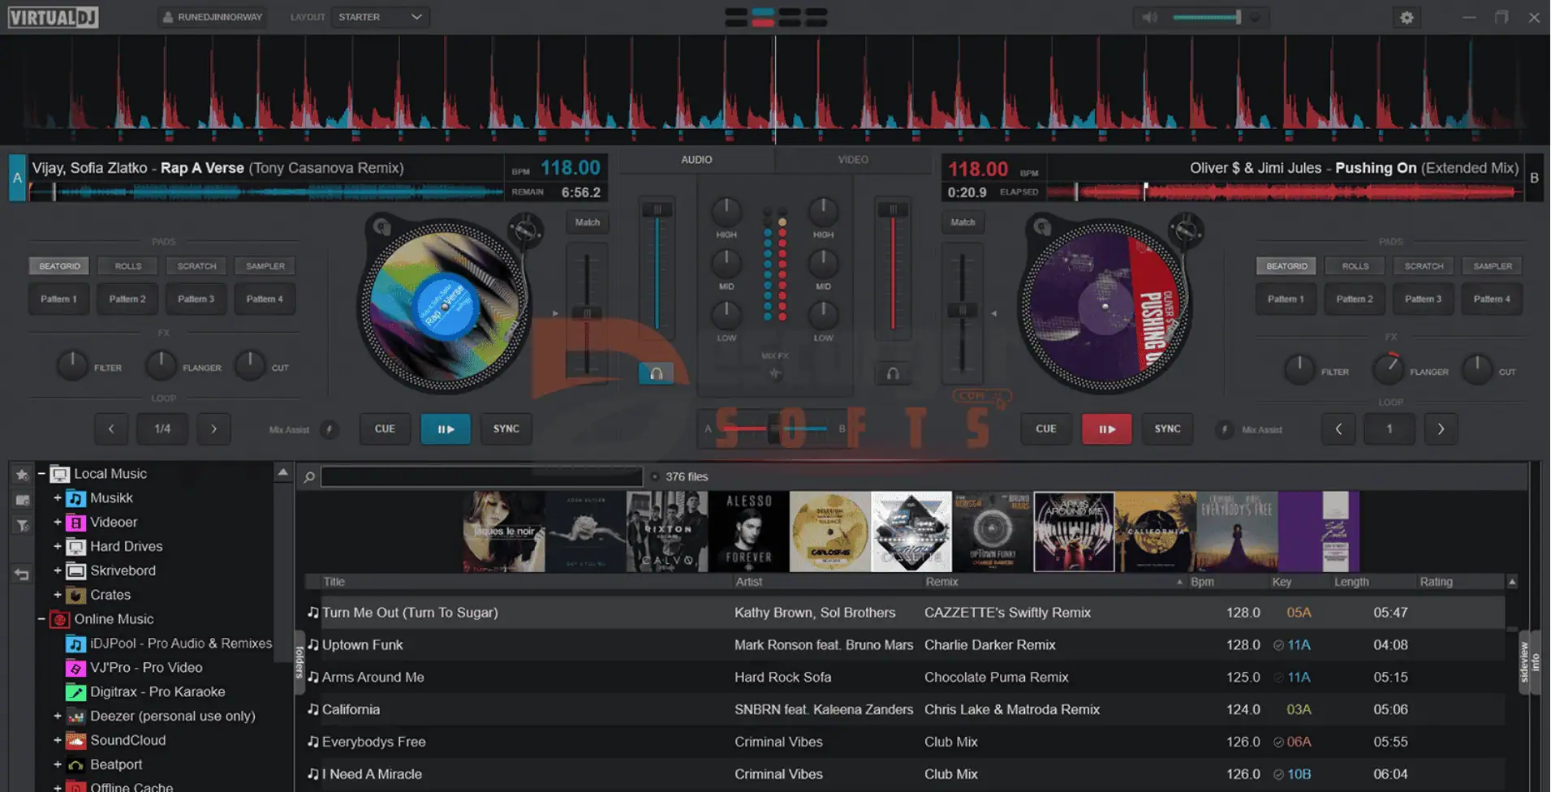
Task: Select deck B SCRATCH pads tab
Action: (x=1424, y=266)
